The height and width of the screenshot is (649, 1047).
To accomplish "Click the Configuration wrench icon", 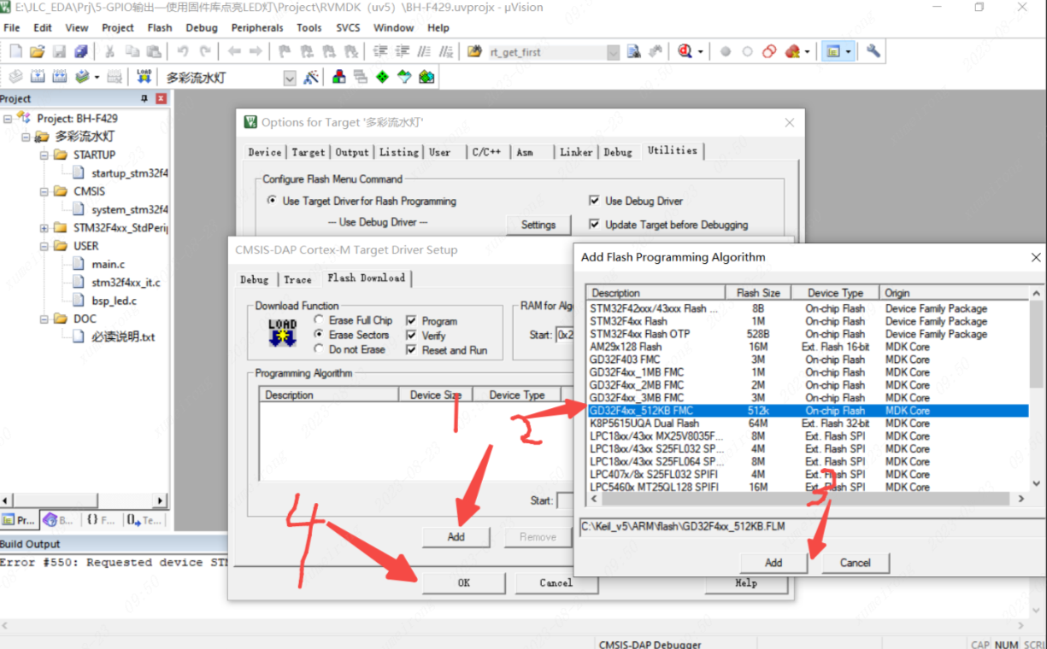I will [x=873, y=52].
